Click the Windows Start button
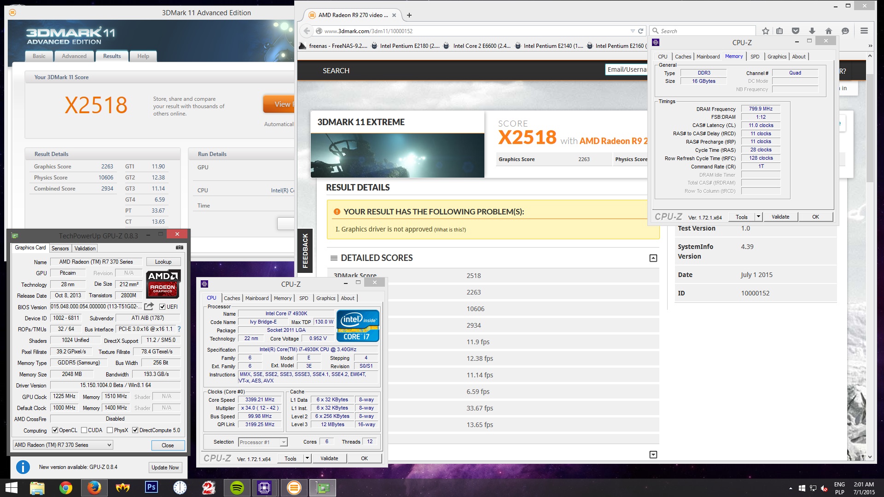 click(x=11, y=488)
